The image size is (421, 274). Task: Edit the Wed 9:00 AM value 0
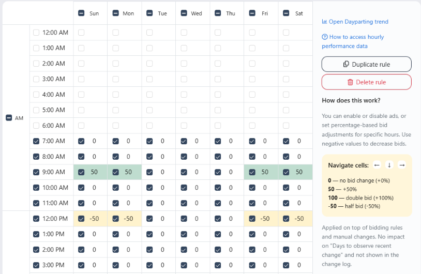[x=197, y=172]
